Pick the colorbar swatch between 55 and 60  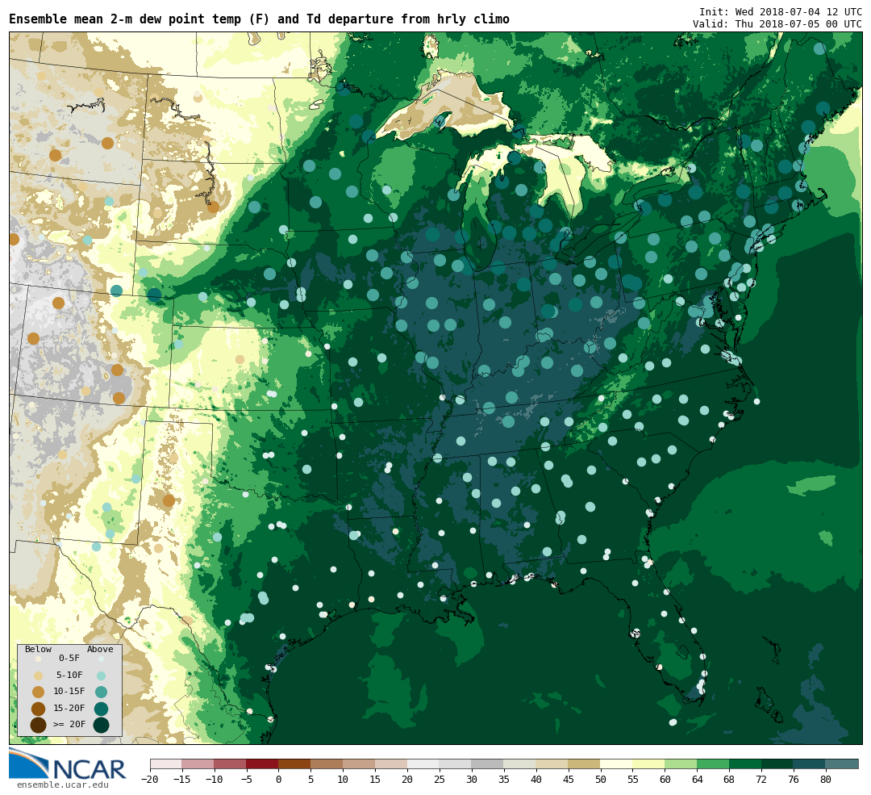tap(648, 764)
